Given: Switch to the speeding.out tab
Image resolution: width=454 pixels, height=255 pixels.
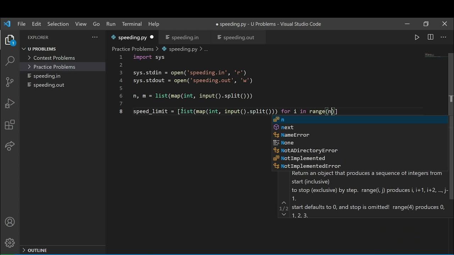Looking at the screenshot, I should (x=239, y=37).
